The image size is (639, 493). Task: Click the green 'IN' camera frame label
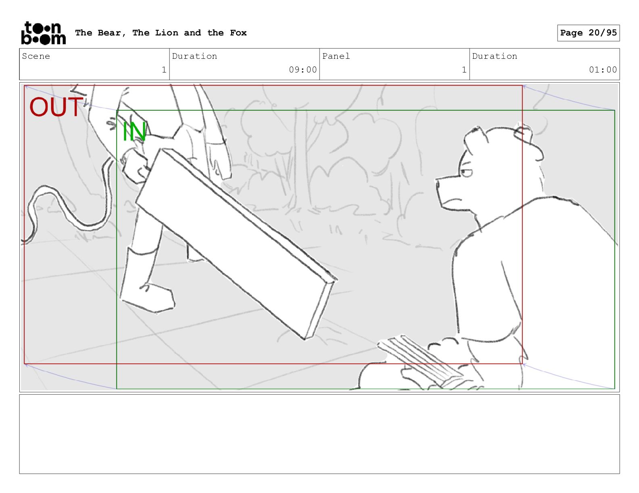[134, 131]
